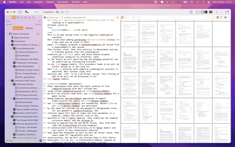
Task: Collapse the Conformal Field Theory chapter
Action: click(x=9, y=81)
